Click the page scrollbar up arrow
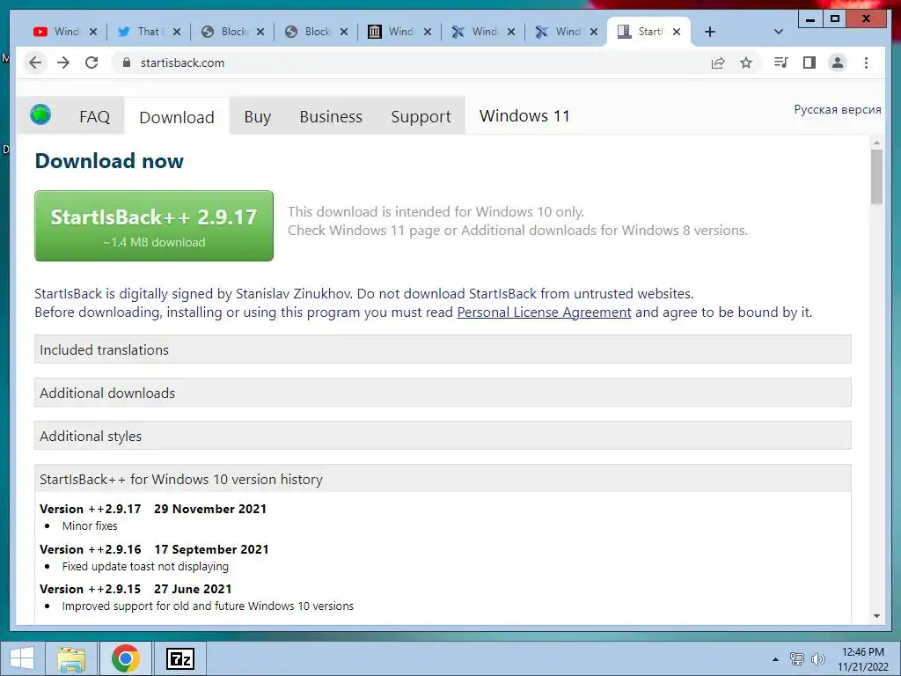The height and width of the screenshot is (676, 901). click(876, 143)
